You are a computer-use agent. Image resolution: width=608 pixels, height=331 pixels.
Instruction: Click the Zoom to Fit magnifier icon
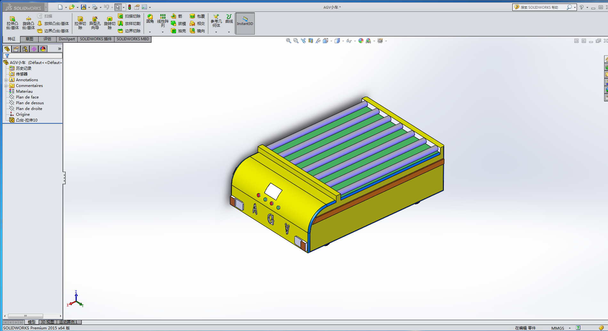(289, 41)
